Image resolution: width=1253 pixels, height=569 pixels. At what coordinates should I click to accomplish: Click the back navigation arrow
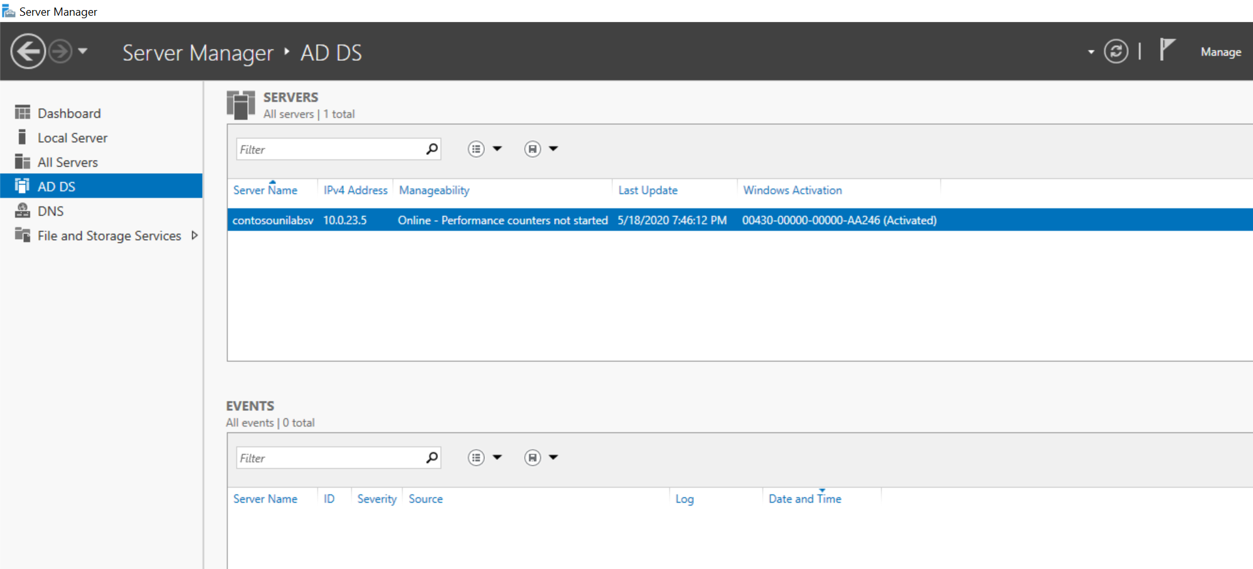(28, 51)
